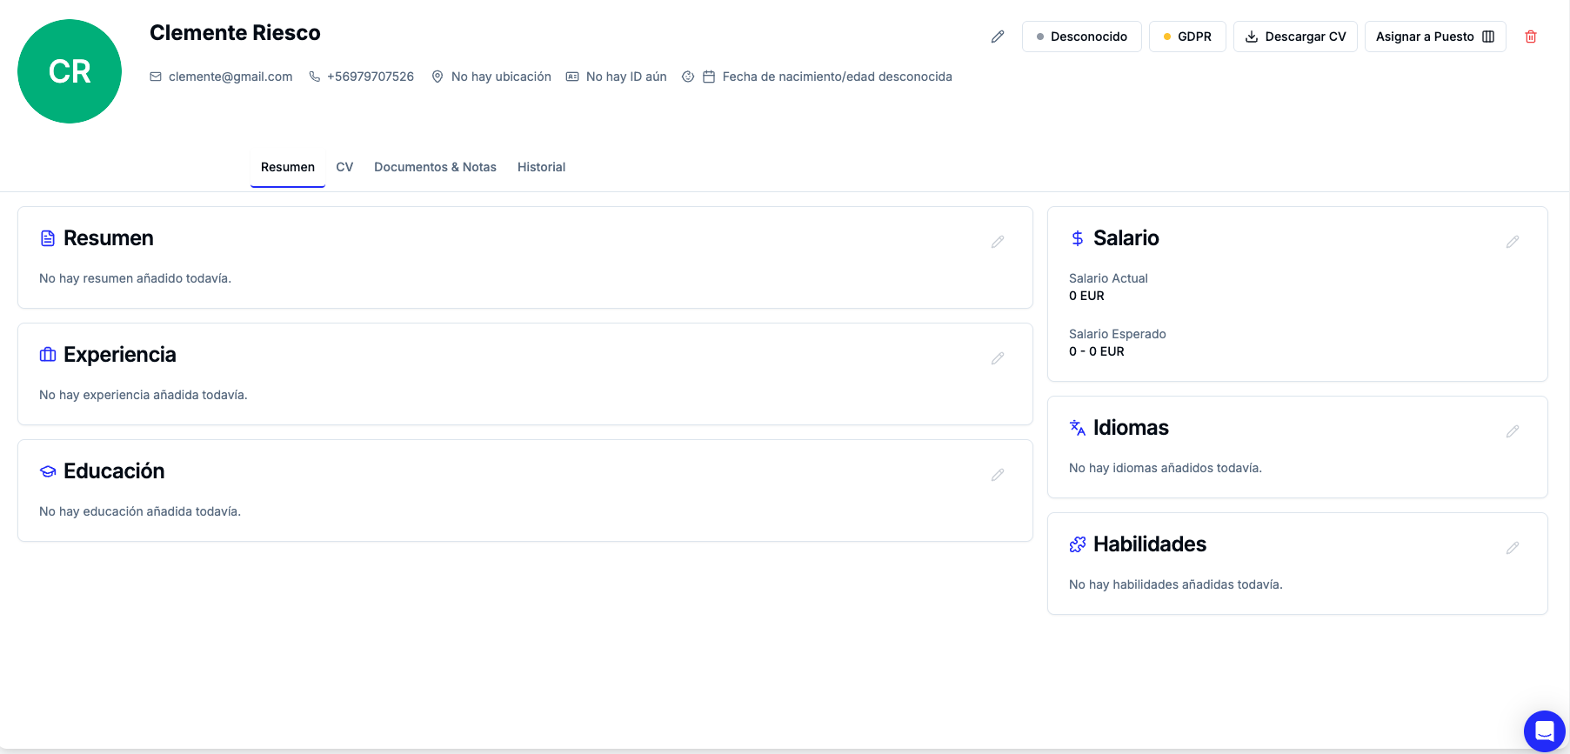Click the green CR avatar
1570x754 pixels.
[x=70, y=71]
